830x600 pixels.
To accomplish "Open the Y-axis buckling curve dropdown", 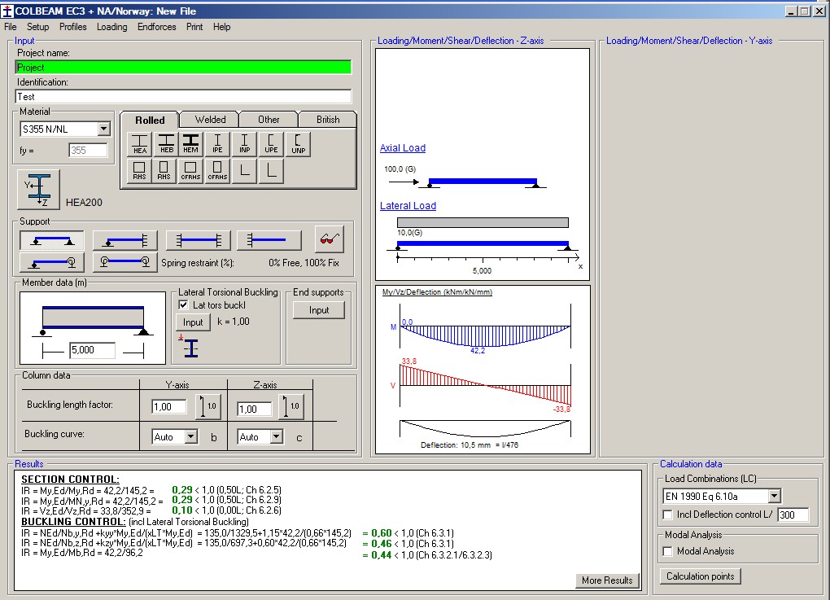I will coord(191,437).
